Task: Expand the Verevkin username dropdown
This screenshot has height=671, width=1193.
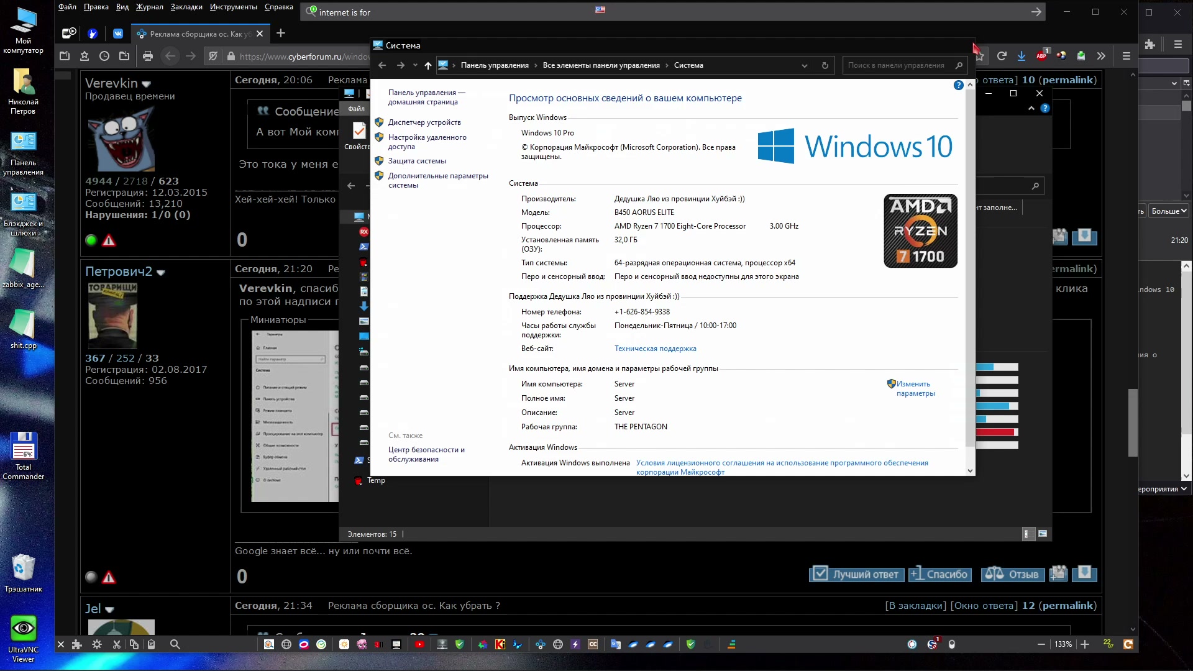Action: click(x=147, y=84)
